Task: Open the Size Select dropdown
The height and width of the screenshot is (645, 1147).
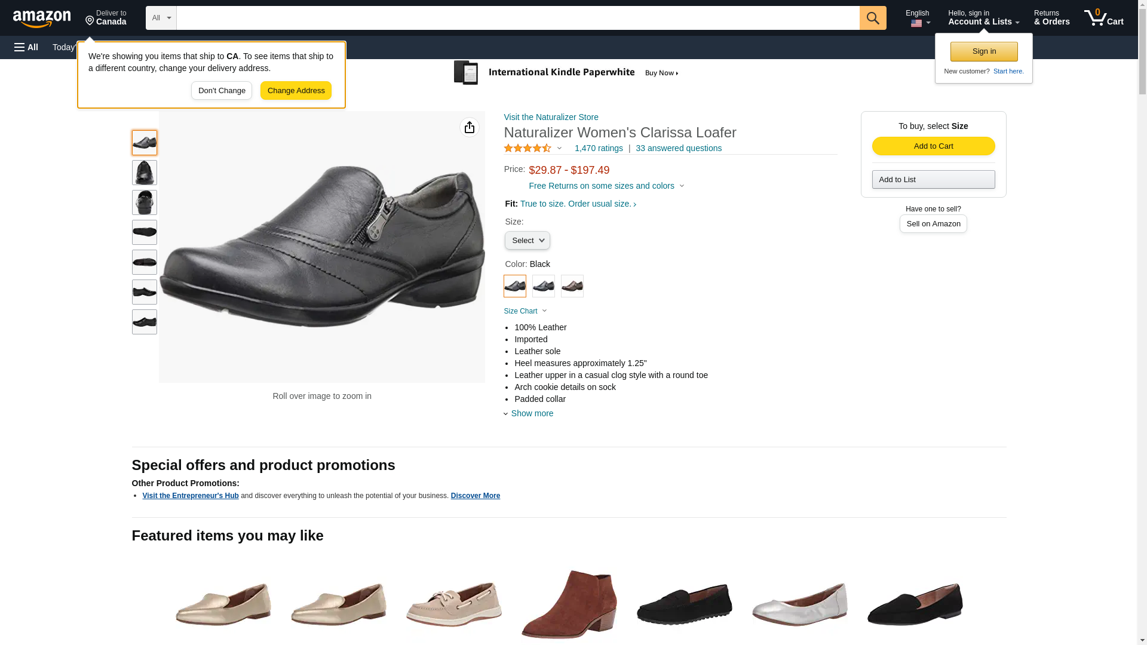Action: [527, 240]
